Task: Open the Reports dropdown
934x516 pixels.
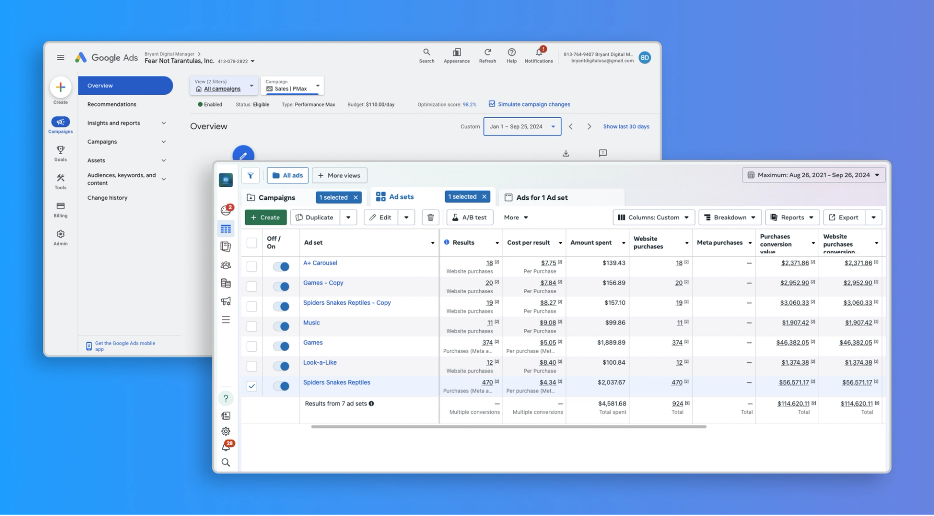Action: point(792,217)
